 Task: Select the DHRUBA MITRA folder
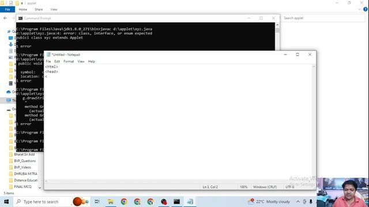25,174
